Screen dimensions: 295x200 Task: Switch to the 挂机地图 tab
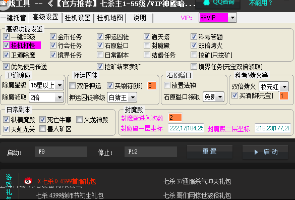[x=110, y=18]
